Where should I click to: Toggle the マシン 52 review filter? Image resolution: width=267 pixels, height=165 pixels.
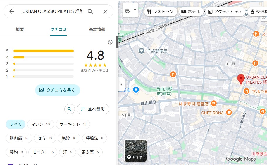[x=40, y=124]
